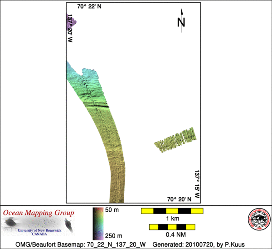Viewport: 272px width, 249px height.
Task: Click the dark linear scar crossing the swath
Action: pos(96,105)
